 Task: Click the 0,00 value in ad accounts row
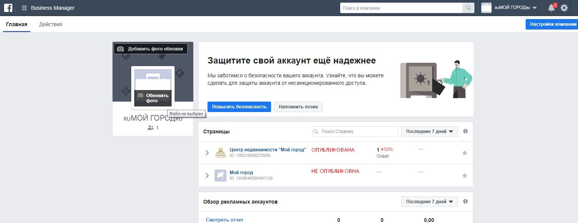tap(429, 220)
